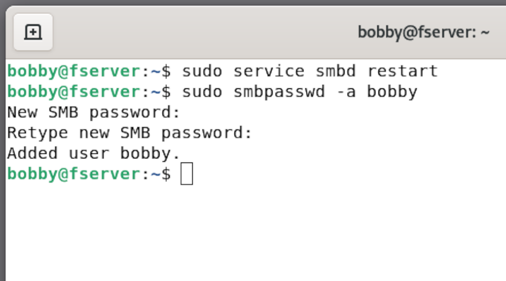Place focus on the terminal cursor block
This screenshot has width=506, height=281.
coord(187,174)
